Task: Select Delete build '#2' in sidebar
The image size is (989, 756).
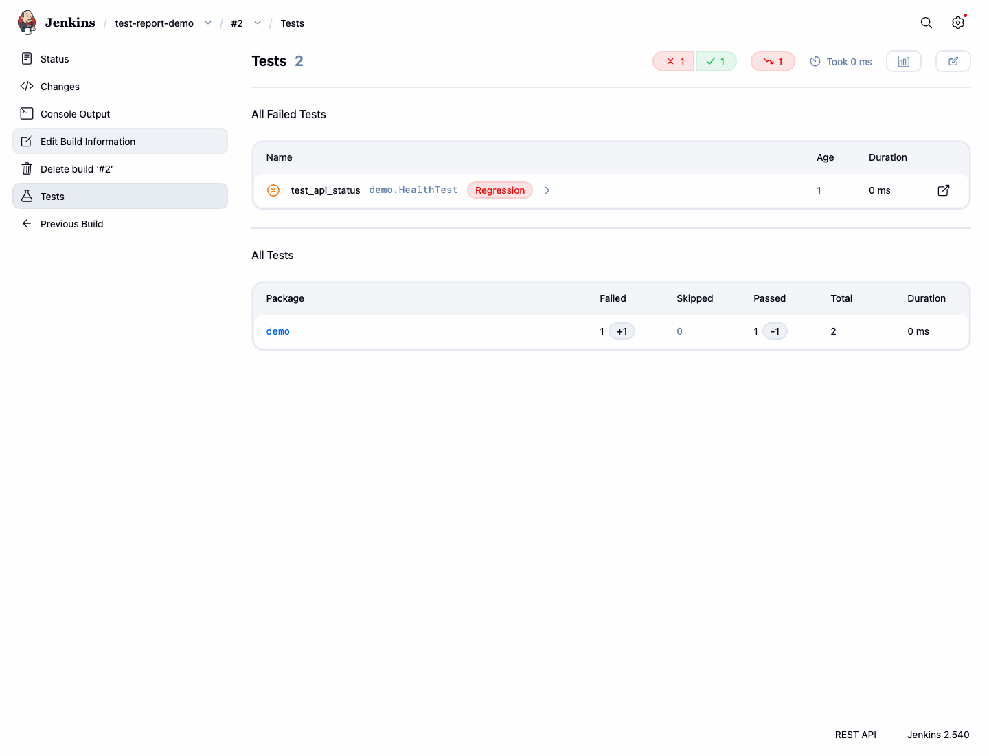Action: pos(120,168)
